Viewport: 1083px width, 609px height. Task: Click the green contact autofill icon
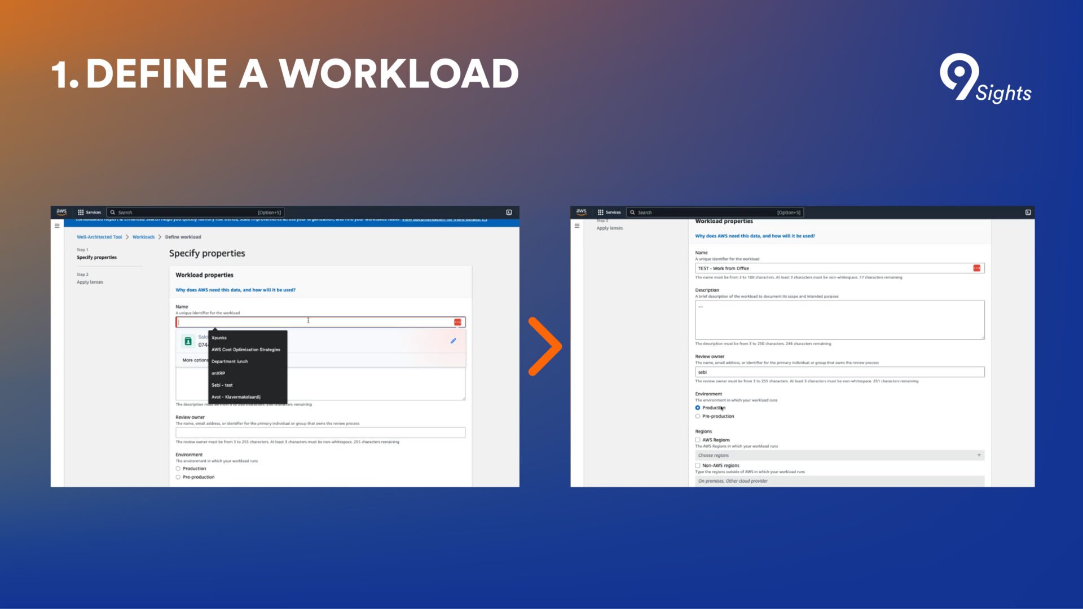pyautogui.click(x=188, y=342)
